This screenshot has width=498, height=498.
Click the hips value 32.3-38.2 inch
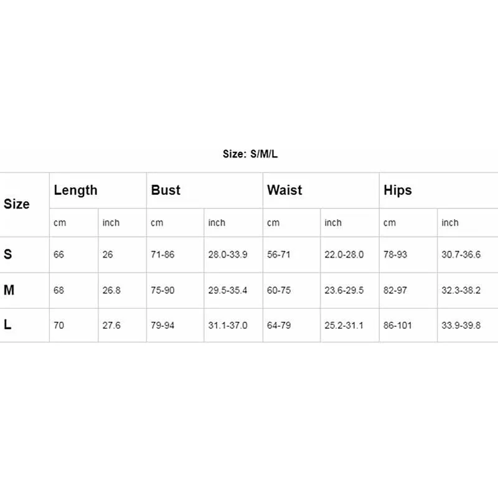point(461,290)
